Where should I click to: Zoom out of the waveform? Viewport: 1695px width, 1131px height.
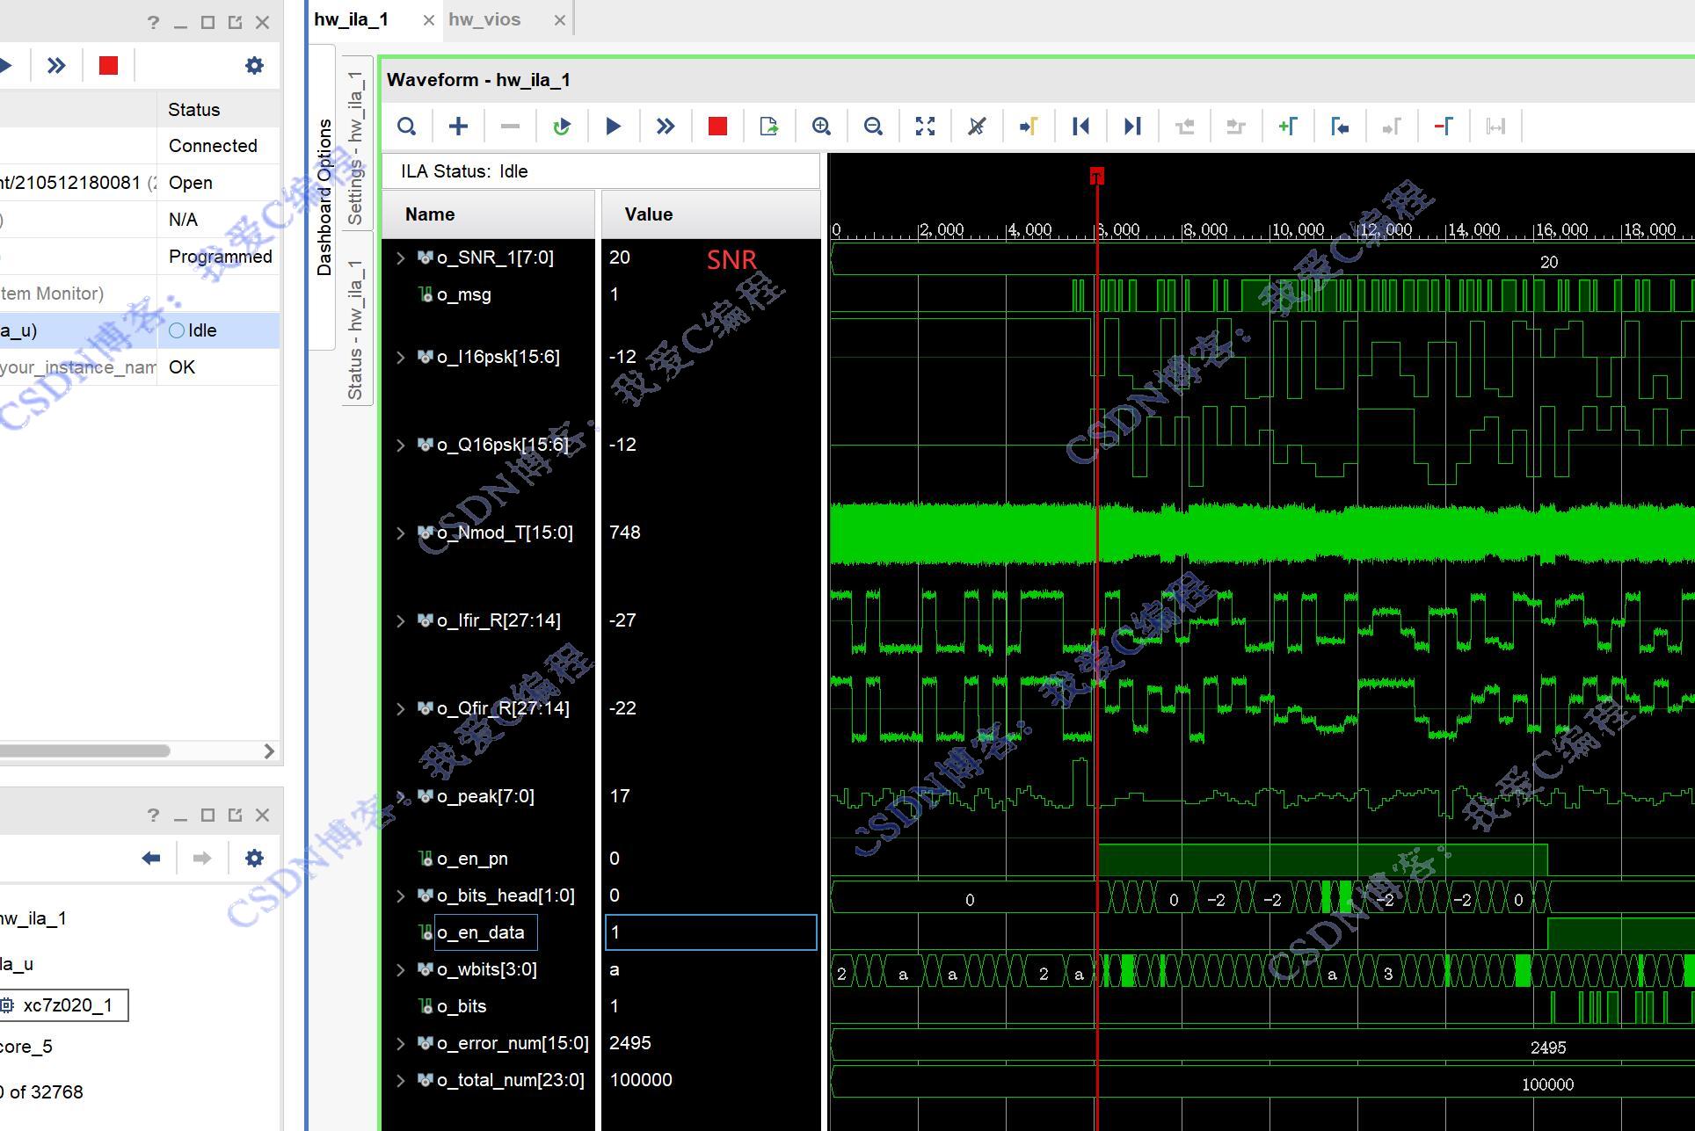click(873, 127)
